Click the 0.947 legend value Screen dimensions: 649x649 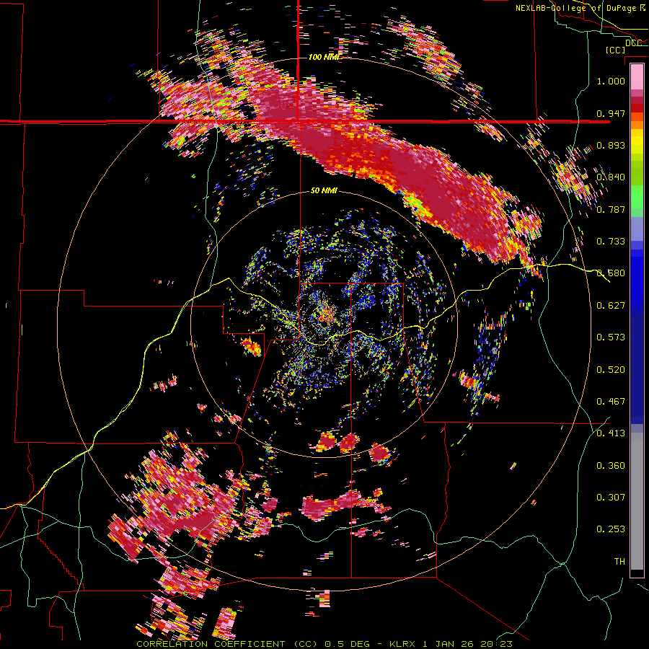pyautogui.click(x=611, y=113)
